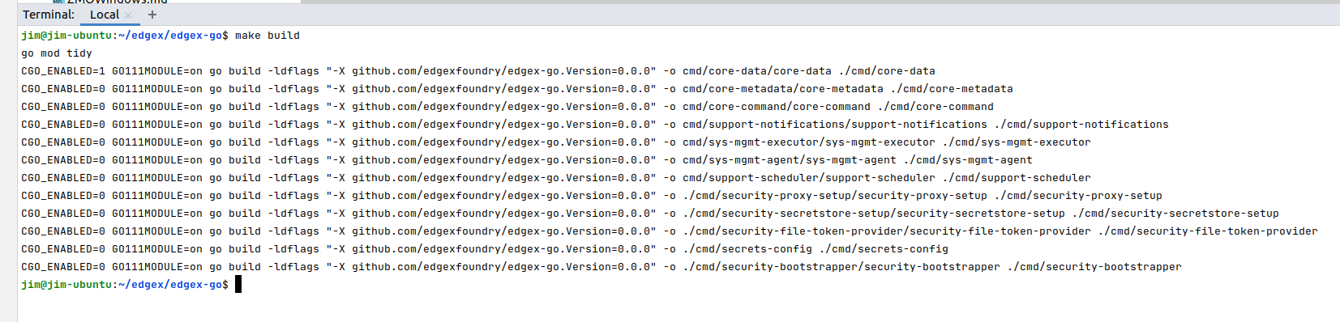1340x322 pixels.
Task: Click the ./cmd/secrets-config path at line end
Action: 884,249
